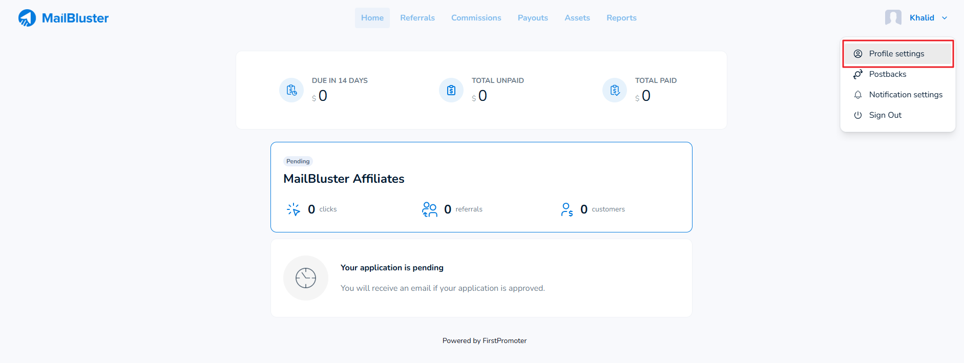
Task: Click the Total Paid clipboard icon
Action: click(615, 90)
